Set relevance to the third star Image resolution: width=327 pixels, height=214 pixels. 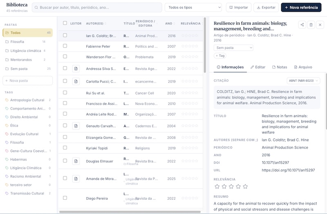click(231, 187)
